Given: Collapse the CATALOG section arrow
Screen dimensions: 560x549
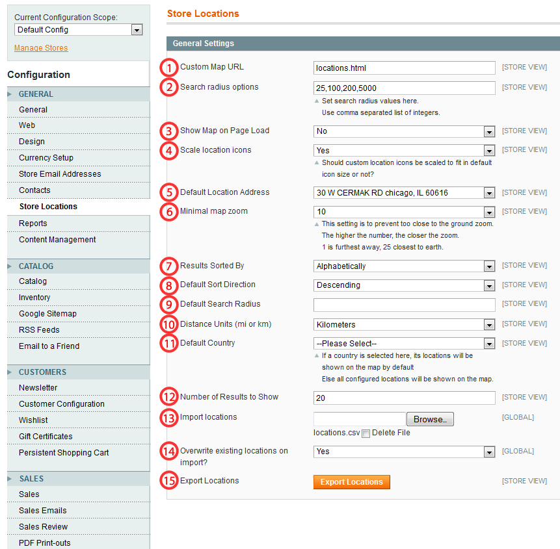Looking at the screenshot, I should click(10, 266).
